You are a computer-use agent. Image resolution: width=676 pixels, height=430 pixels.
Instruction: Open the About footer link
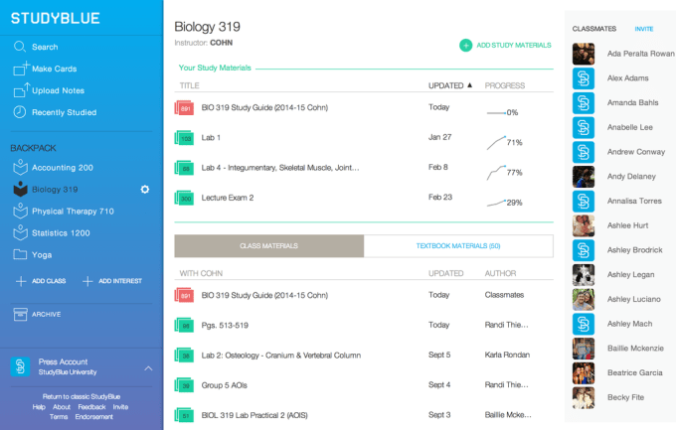[x=62, y=407]
